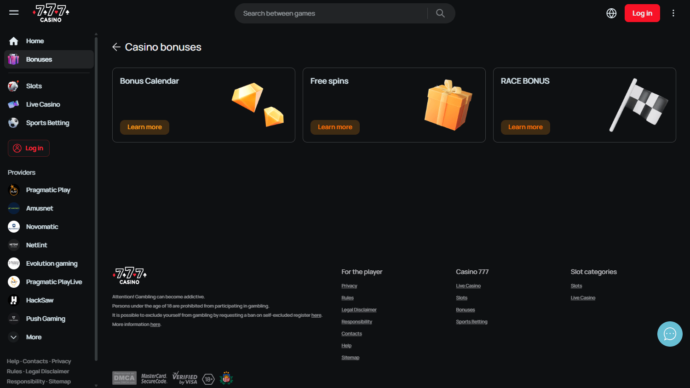Click 'here' link for self-excluded register
Image resolution: width=690 pixels, height=388 pixels.
coord(316,315)
